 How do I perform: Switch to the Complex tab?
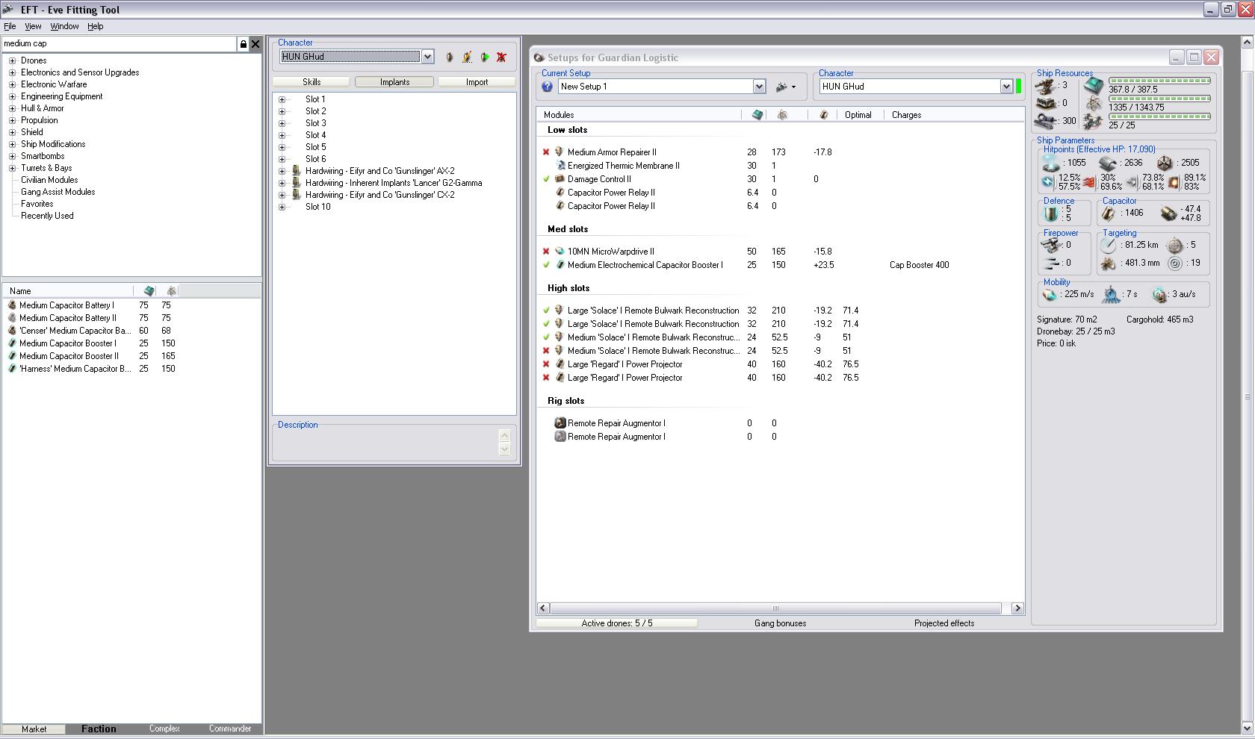pos(164,729)
